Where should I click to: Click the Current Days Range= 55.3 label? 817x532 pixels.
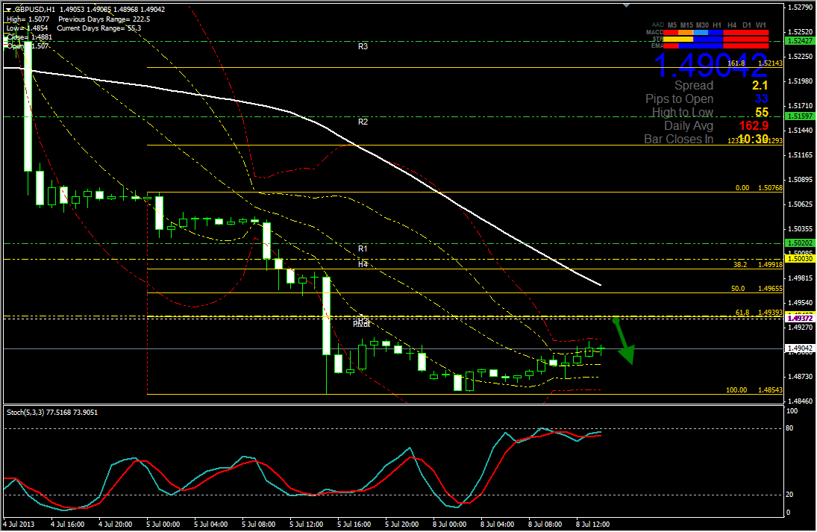[99, 28]
